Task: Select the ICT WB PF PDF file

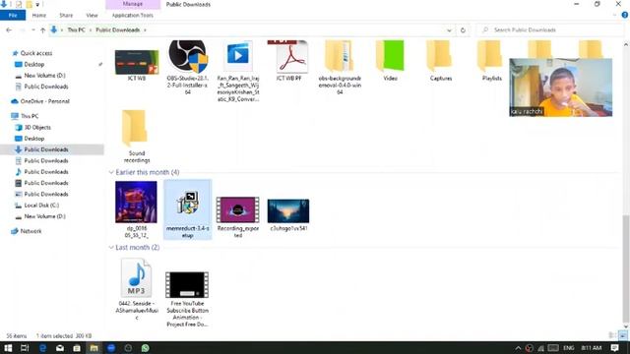Action: 288,60
